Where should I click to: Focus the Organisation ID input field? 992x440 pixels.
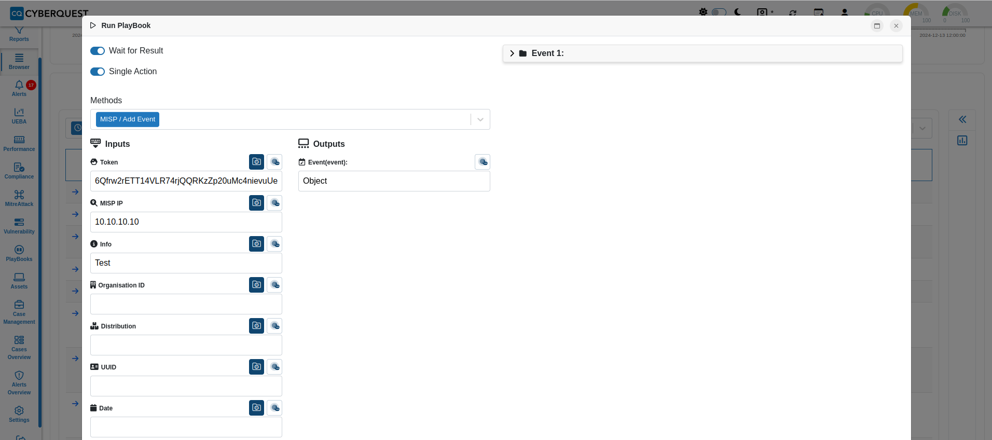point(186,304)
